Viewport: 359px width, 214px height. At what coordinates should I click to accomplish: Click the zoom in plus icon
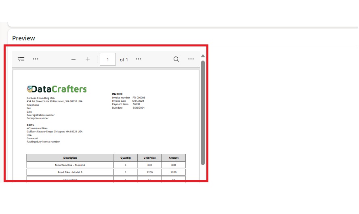(88, 59)
